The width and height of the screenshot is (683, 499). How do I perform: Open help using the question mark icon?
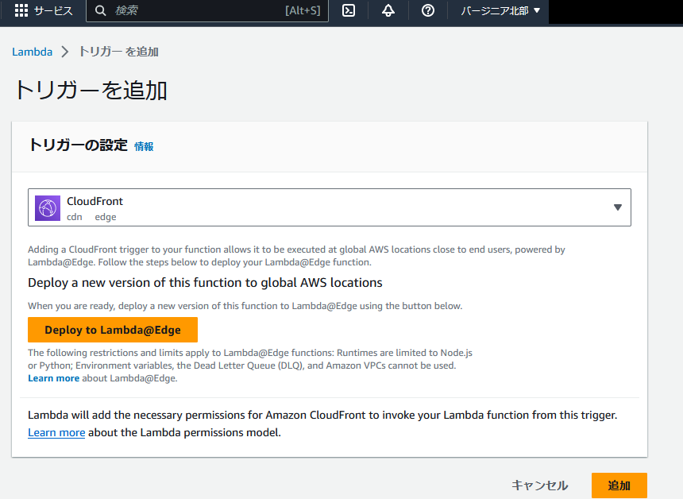coord(427,11)
